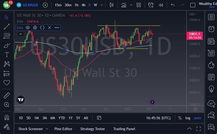Screen dimensions: 217x134
Task: Toggle percent scale mode
Action: (x=180, y=118)
